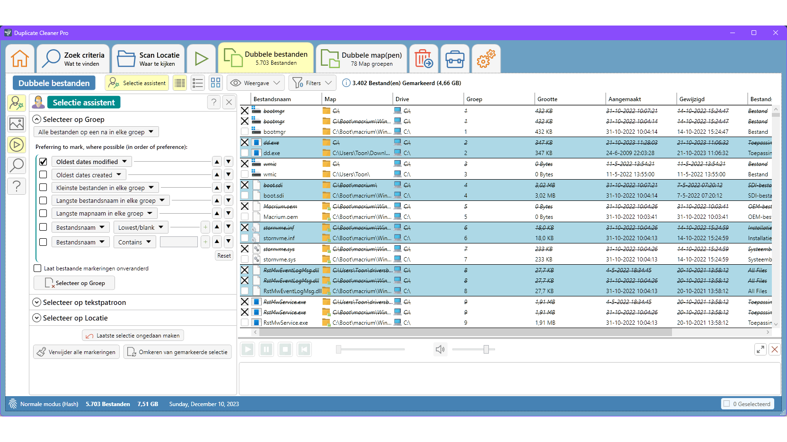Open the Oldest dates modified dropdown
787x442 pixels.
pos(91,162)
